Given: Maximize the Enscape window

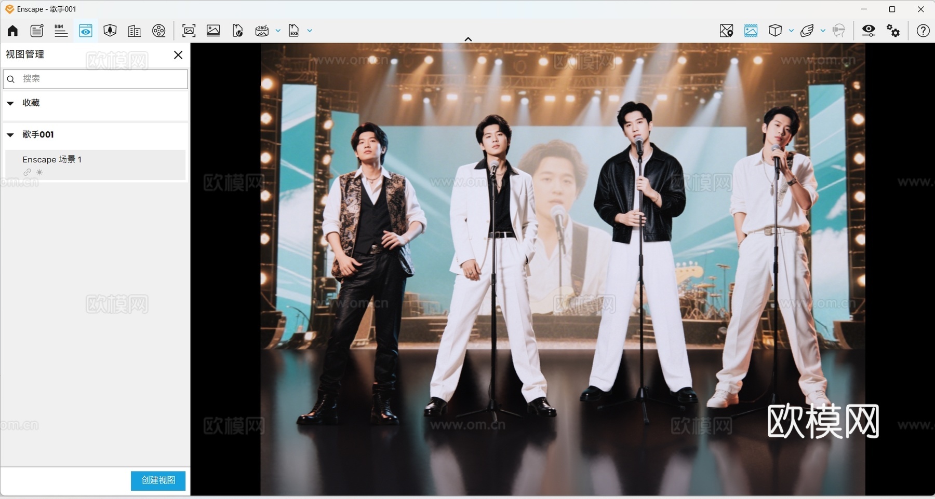Looking at the screenshot, I should click(892, 9).
